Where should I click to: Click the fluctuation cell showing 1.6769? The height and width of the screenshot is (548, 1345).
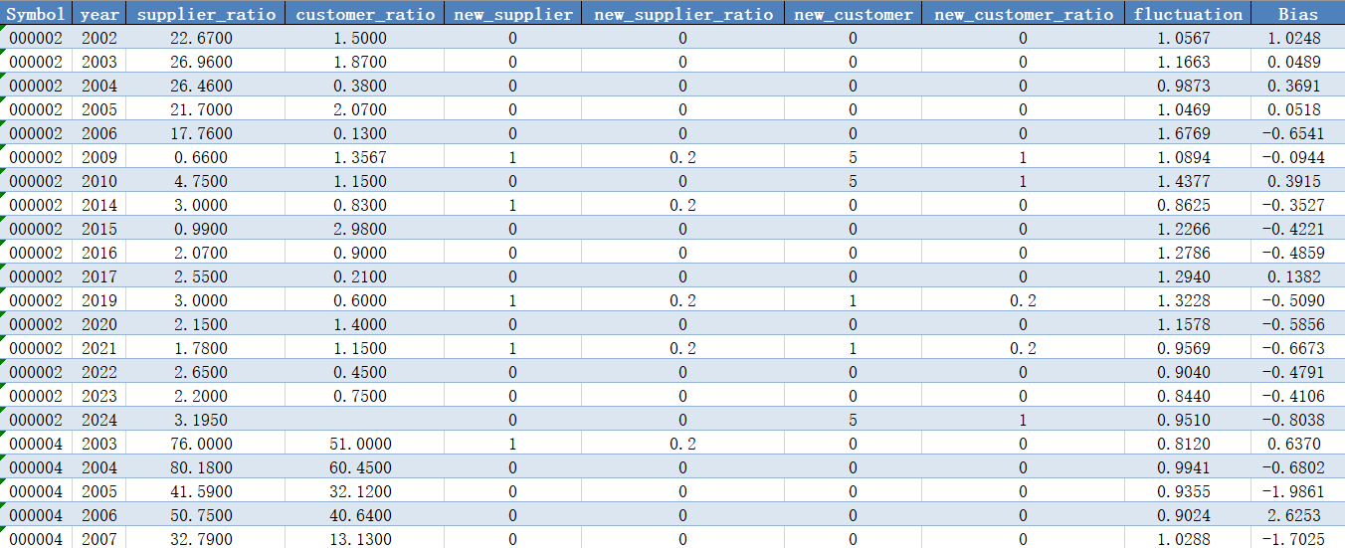tap(1188, 133)
